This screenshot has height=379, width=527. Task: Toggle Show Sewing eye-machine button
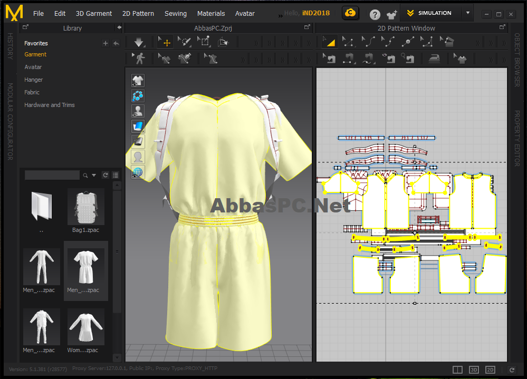click(x=388, y=59)
